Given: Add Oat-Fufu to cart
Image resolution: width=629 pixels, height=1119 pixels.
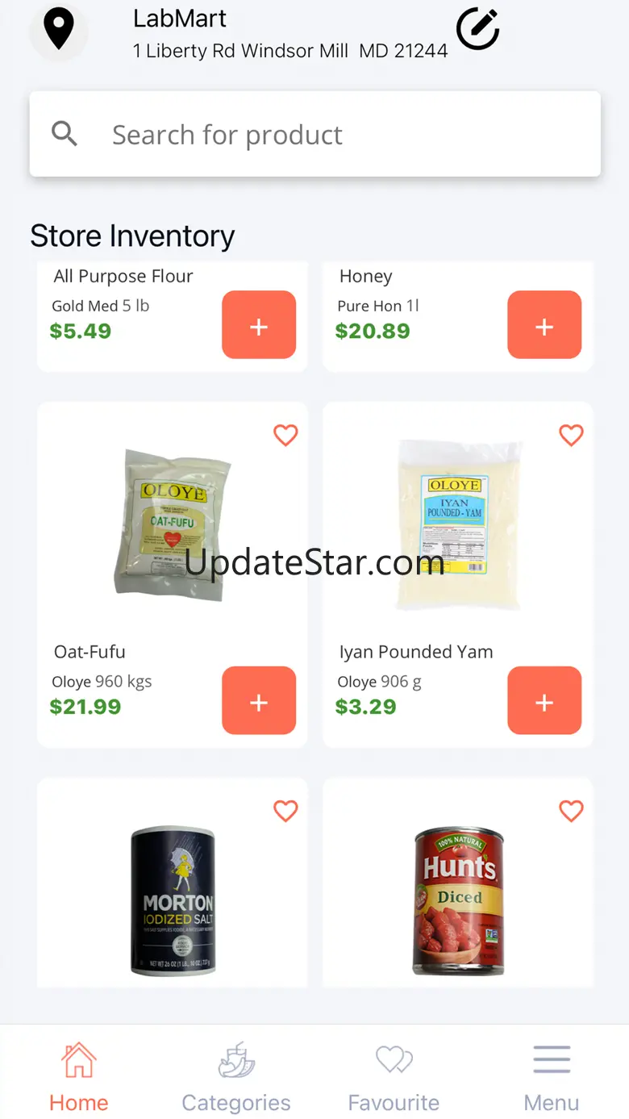Looking at the screenshot, I should pos(259,700).
